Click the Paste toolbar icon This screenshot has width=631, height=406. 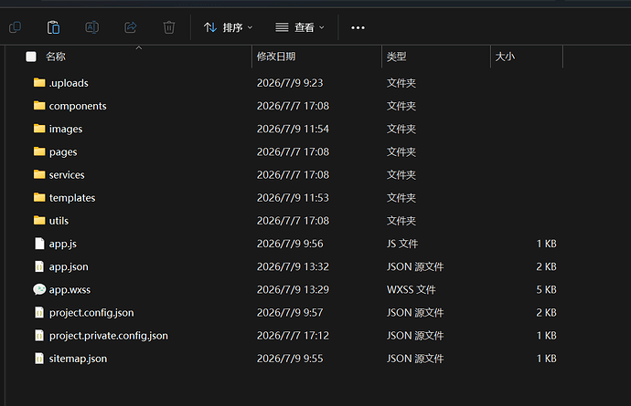click(53, 27)
